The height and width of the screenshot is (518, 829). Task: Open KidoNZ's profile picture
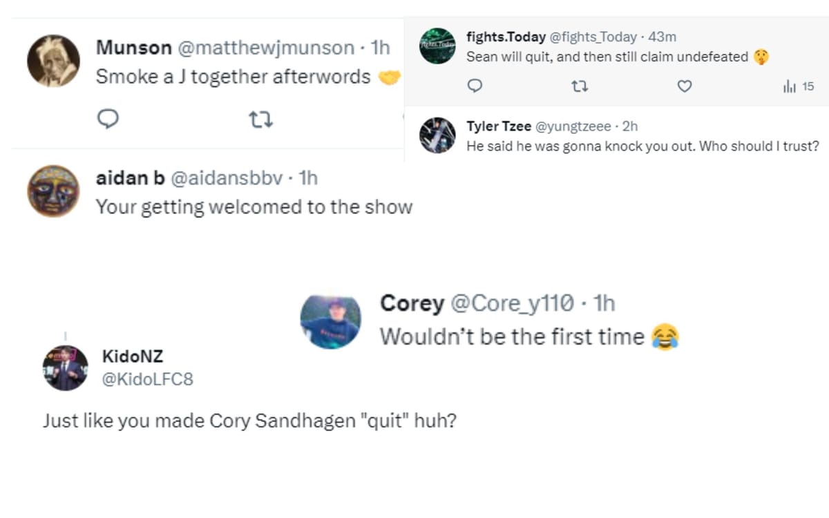click(64, 367)
